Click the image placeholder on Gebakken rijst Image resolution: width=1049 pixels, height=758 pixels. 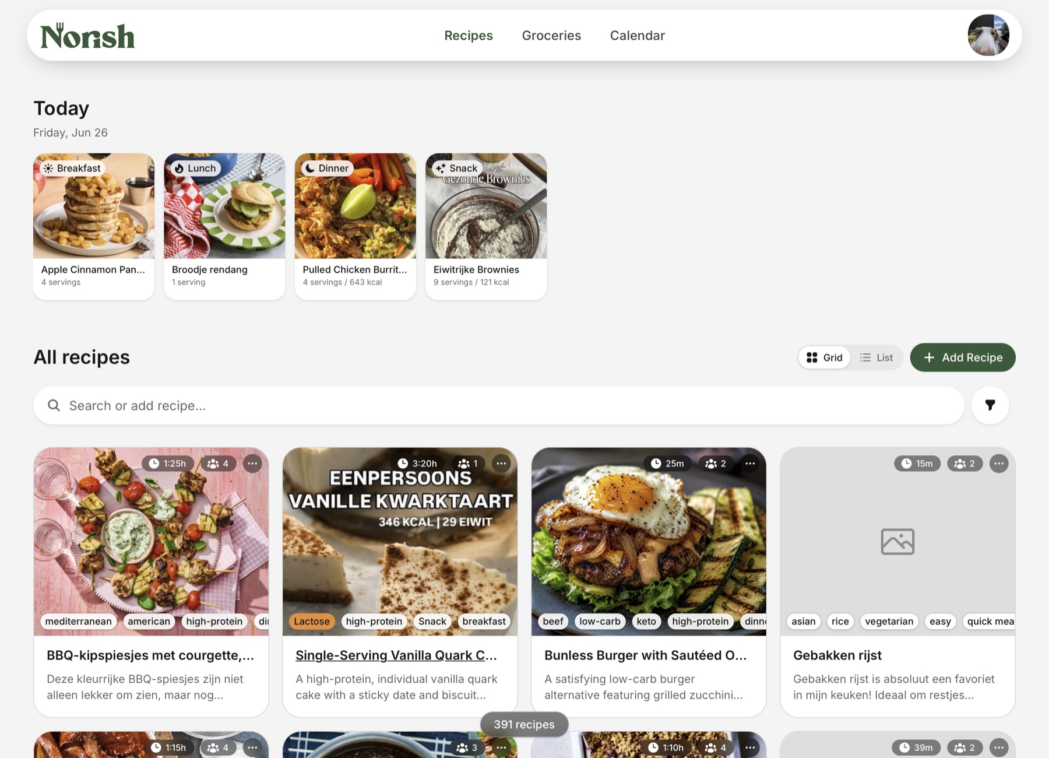pyautogui.click(x=897, y=542)
